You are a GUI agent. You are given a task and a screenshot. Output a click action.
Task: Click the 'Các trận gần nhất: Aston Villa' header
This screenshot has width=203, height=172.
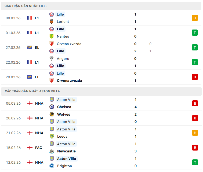tap(32, 91)
